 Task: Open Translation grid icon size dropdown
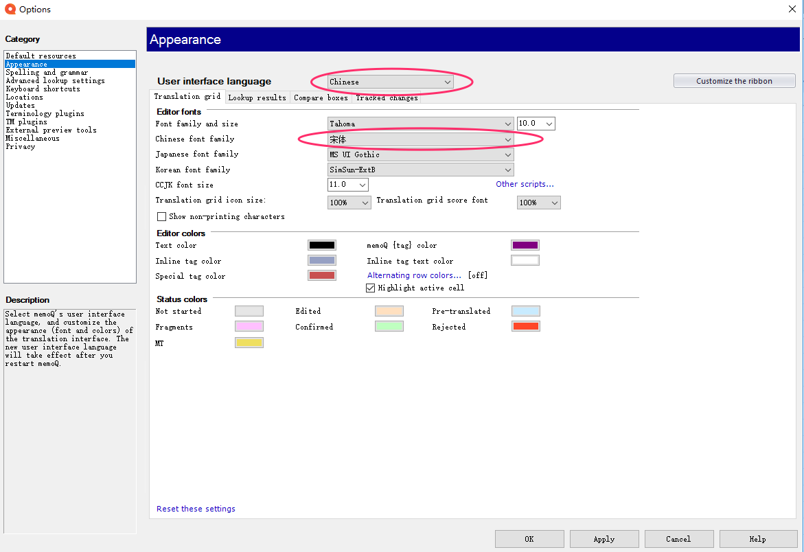349,203
